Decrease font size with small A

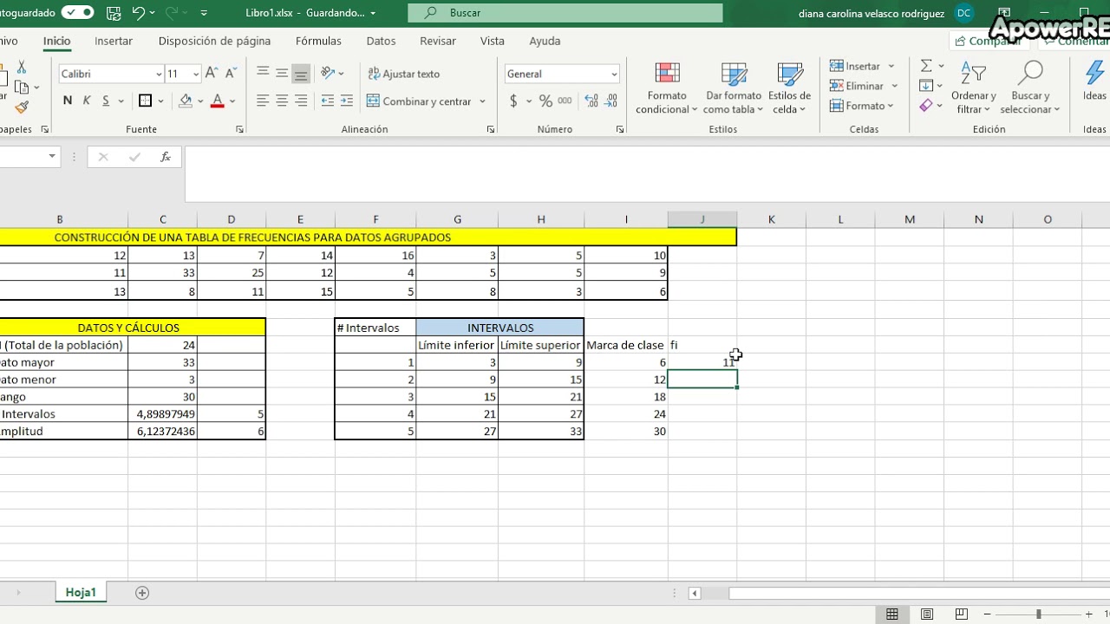[x=232, y=74]
